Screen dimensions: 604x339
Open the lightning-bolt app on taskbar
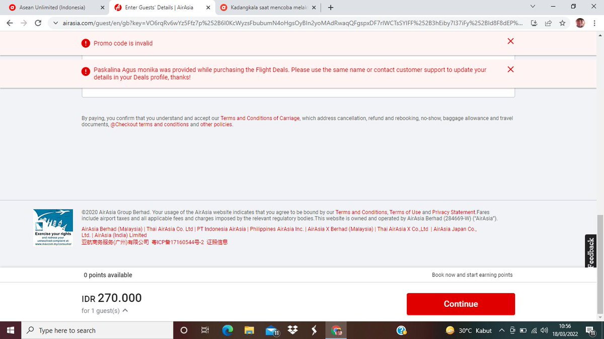(315, 330)
